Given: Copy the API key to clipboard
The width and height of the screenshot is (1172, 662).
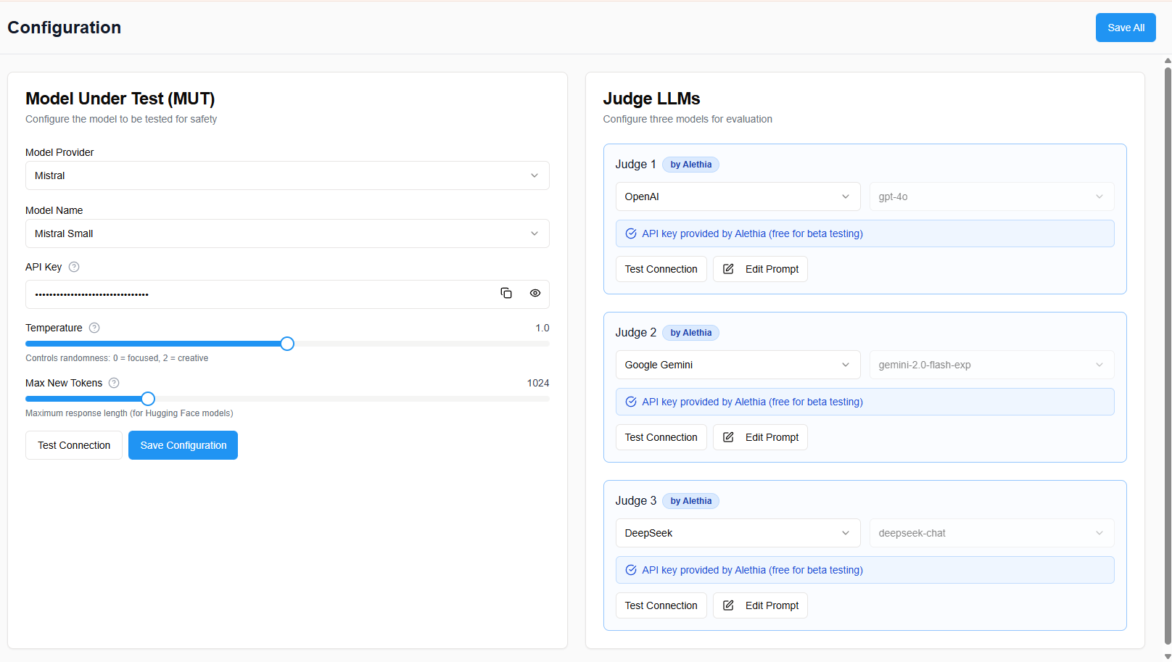Looking at the screenshot, I should [x=506, y=293].
